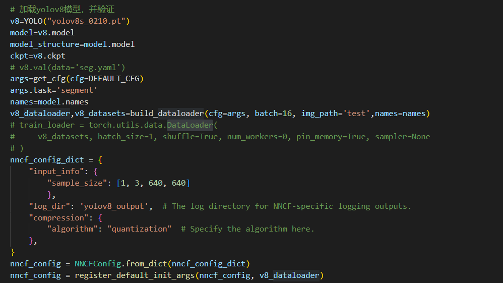Click the "log_dir" key

(49, 206)
